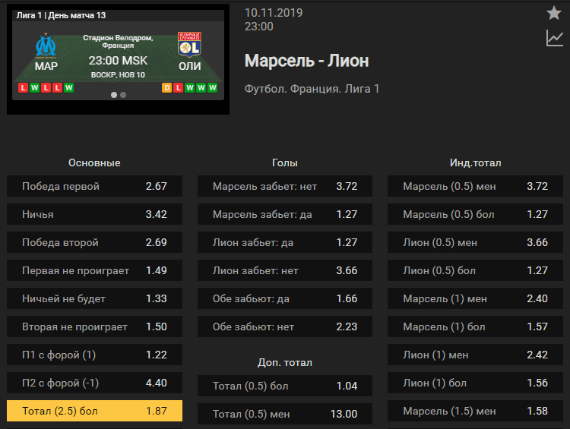Select the first carousel dot in match widget
The width and height of the screenshot is (570, 429).
point(114,95)
